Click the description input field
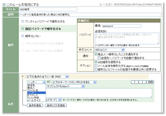166x116 pixels. (90, 15)
